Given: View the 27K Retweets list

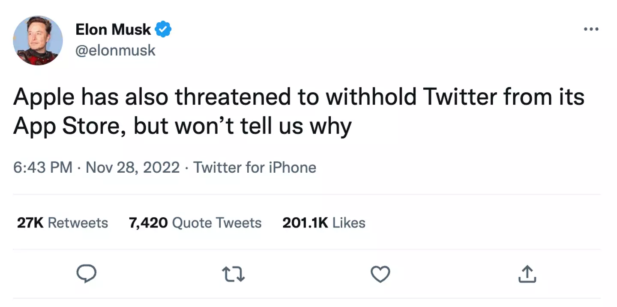Looking at the screenshot, I should [63, 223].
